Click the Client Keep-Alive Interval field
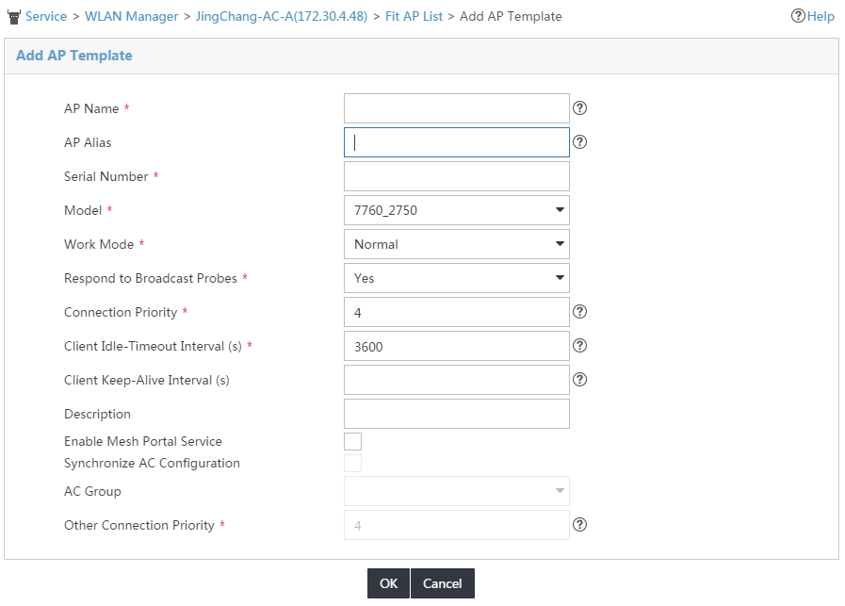Viewport: 845px width, 606px height. pyautogui.click(x=457, y=380)
